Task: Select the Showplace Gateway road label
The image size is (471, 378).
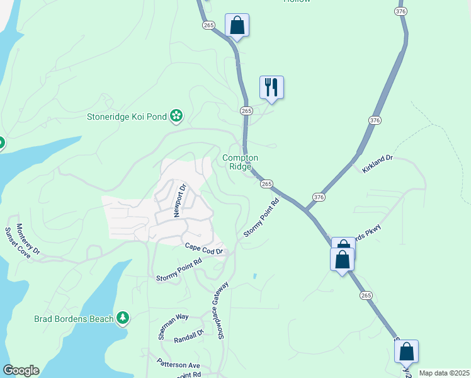Action: (220, 311)
